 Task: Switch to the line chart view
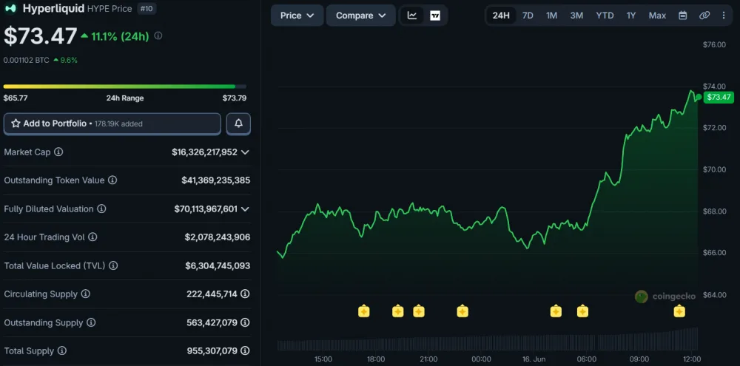(412, 16)
